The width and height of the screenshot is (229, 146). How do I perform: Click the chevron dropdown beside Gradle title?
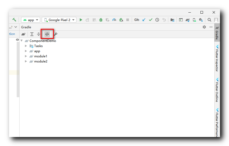pos(16,27)
